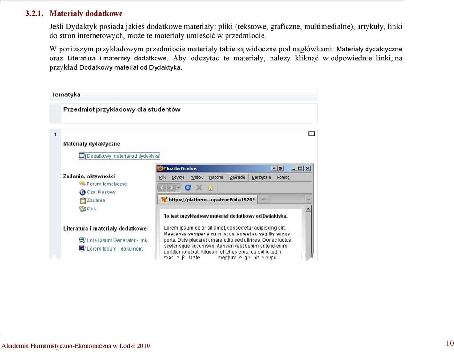
Task: Click Literatura i materiały dodatkowe heading
Action: 105,228
